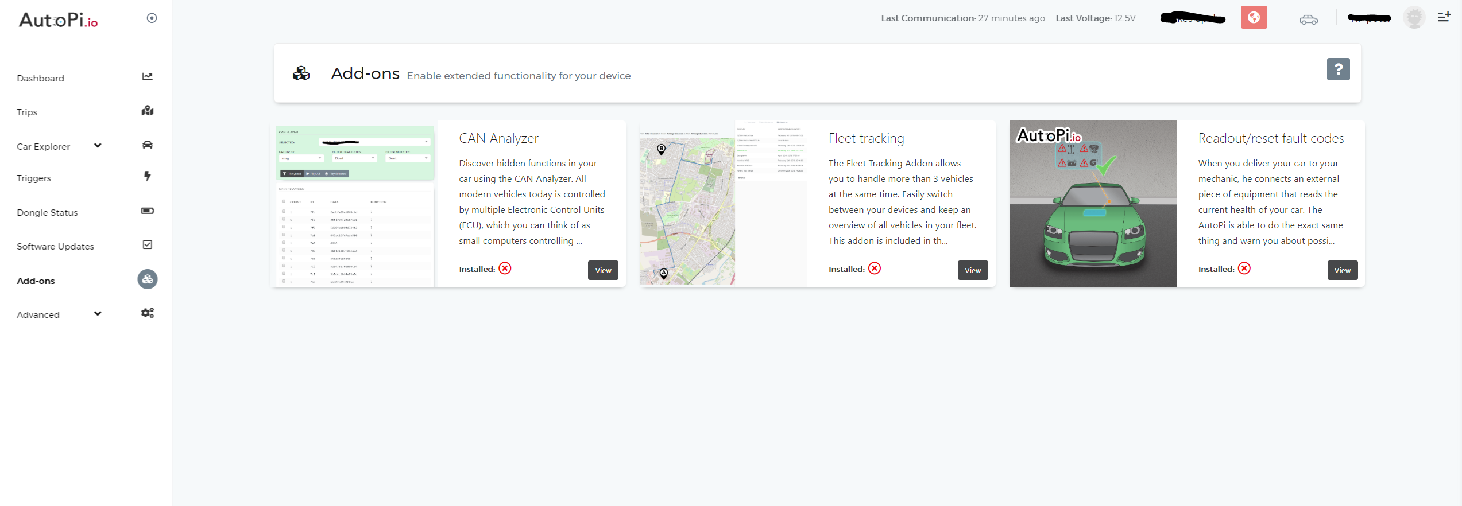Open Dongle Status page
This screenshot has height=506, width=1462.
47,212
